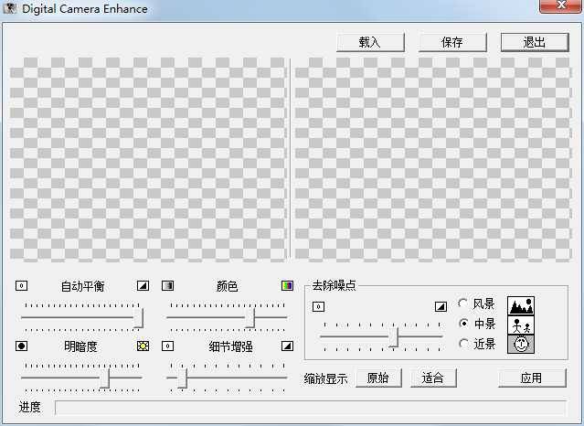584x426 pixels.
Task: Click the 退出 exit button
Action: pos(534,42)
